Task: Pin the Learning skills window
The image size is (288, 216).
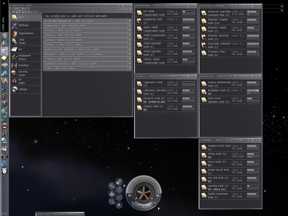Action: pyautogui.click(x=248, y=140)
